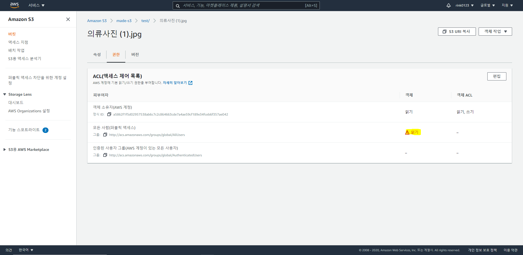
Task: Select the AuthenticatedUsers group URL text
Action: 156,155
